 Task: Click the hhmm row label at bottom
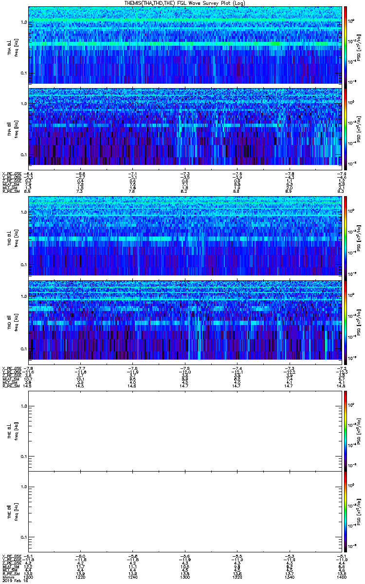pos(7,577)
